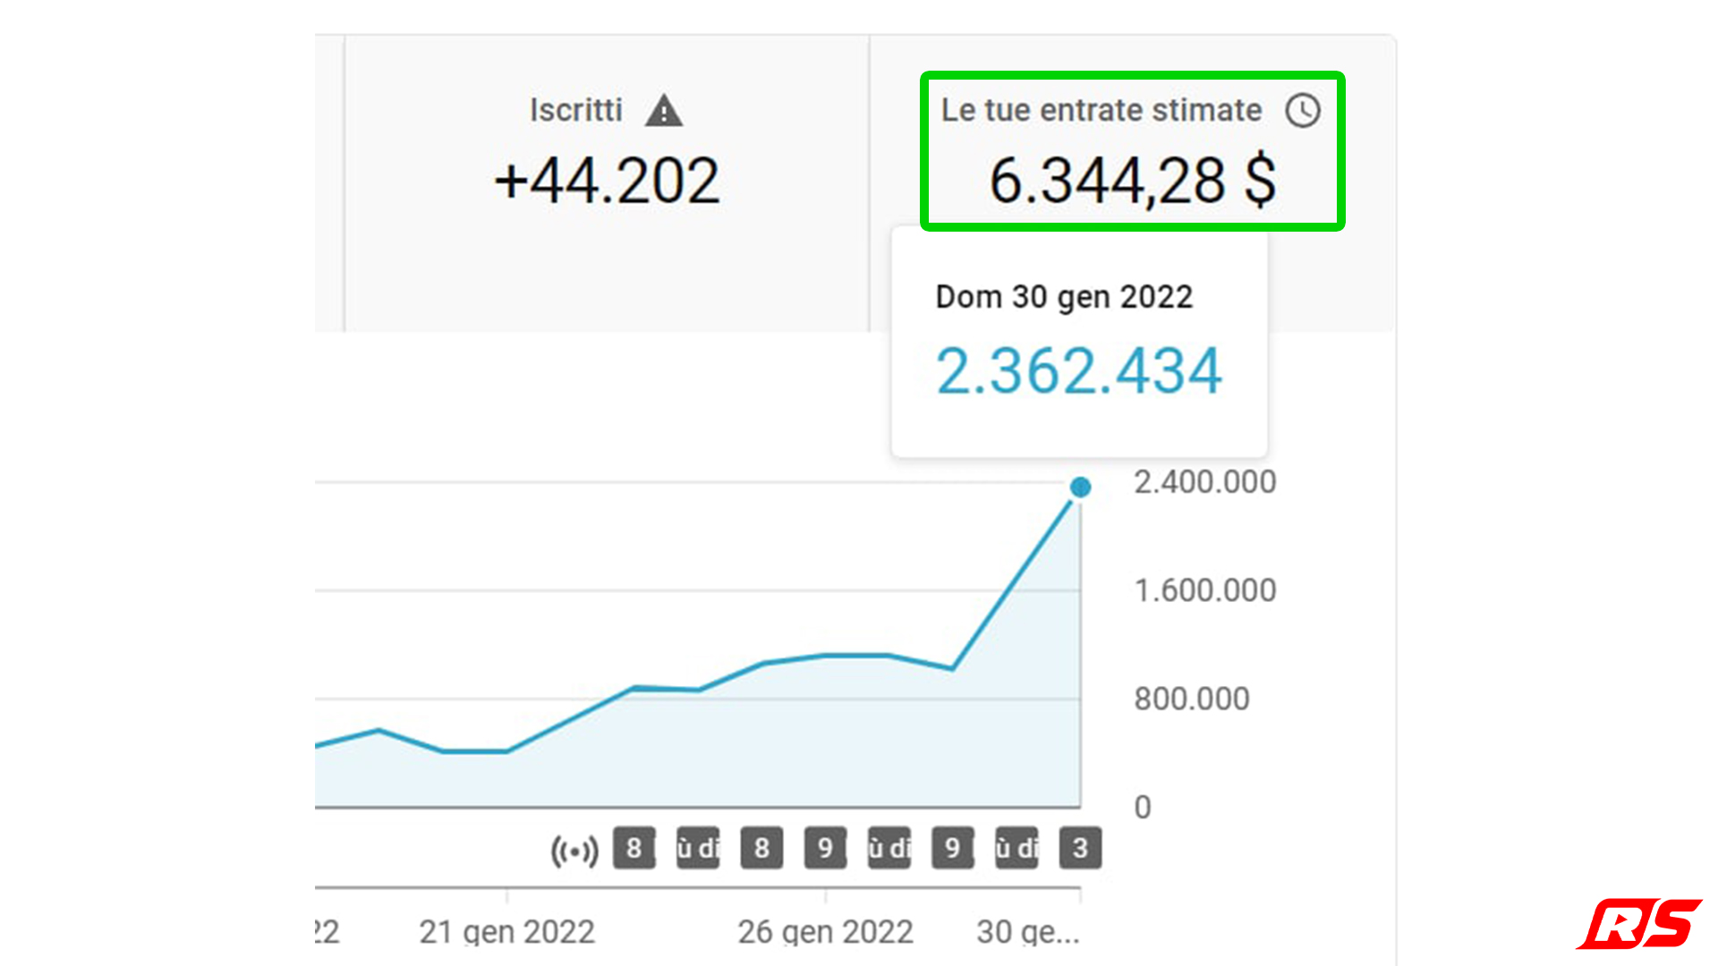Click the 2.400.000 axis label
Viewport: 1718px width, 966px height.
tap(1205, 483)
